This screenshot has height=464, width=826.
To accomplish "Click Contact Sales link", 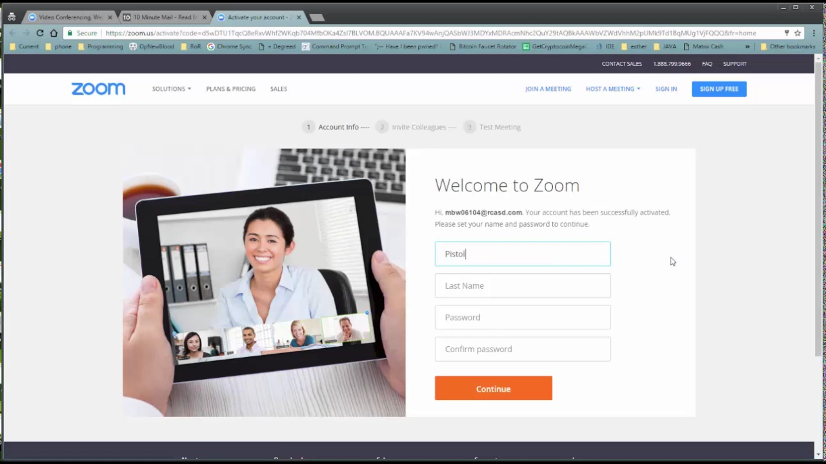I will (x=621, y=64).
